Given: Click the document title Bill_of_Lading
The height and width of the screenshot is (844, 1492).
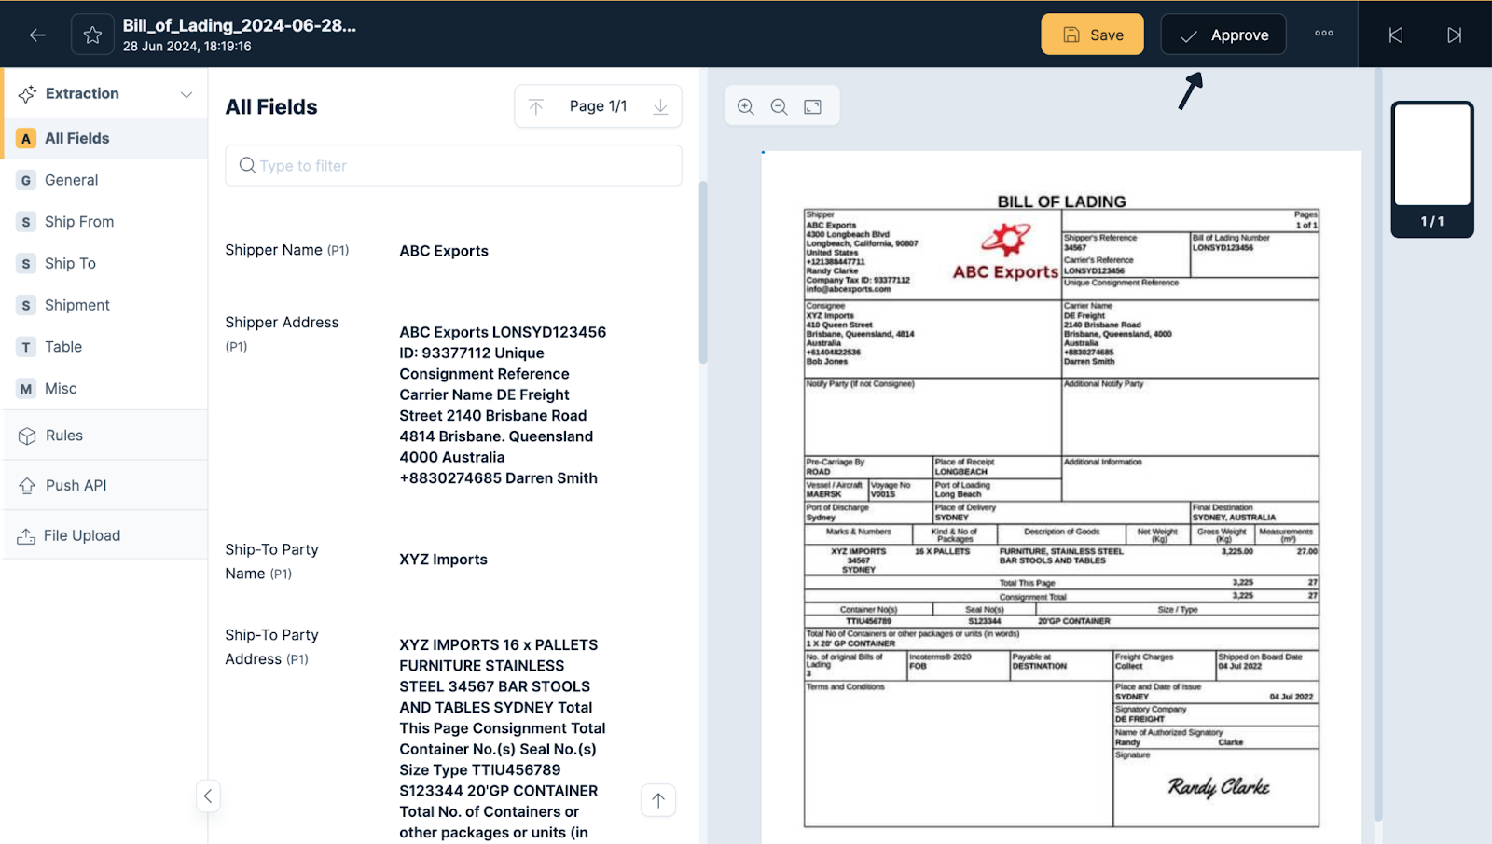Looking at the screenshot, I should pos(240,25).
